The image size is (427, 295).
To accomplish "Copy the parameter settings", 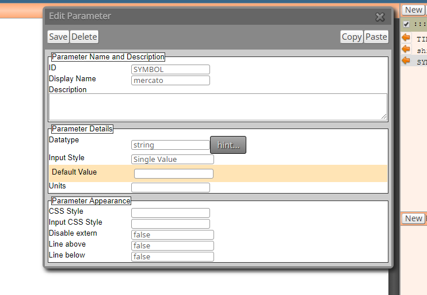I will [x=352, y=37].
